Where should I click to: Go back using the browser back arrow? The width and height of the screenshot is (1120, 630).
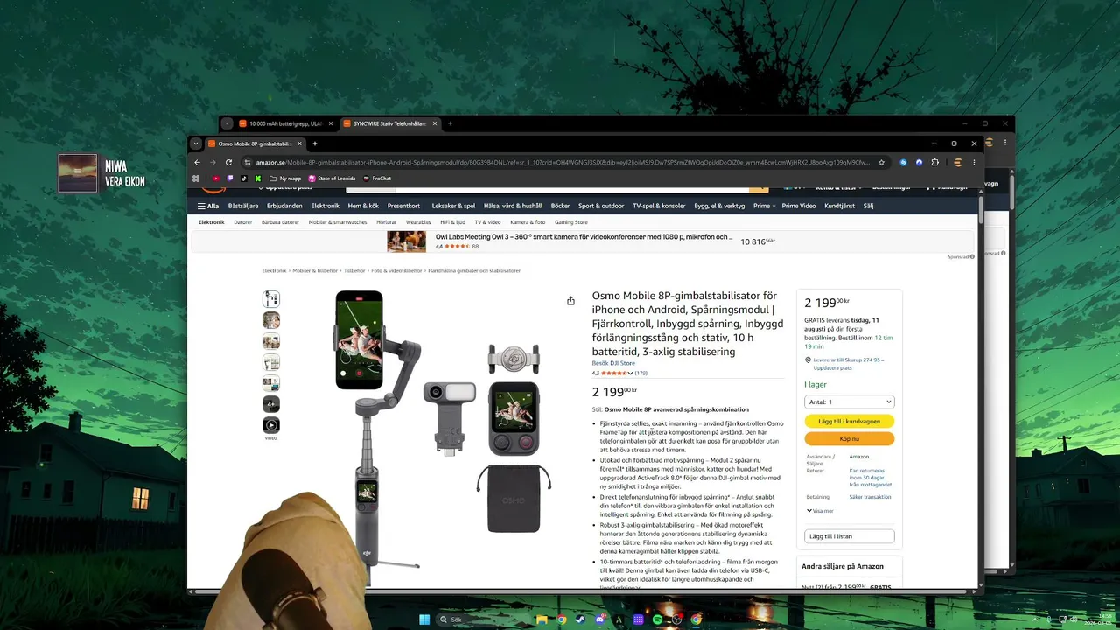click(x=197, y=162)
